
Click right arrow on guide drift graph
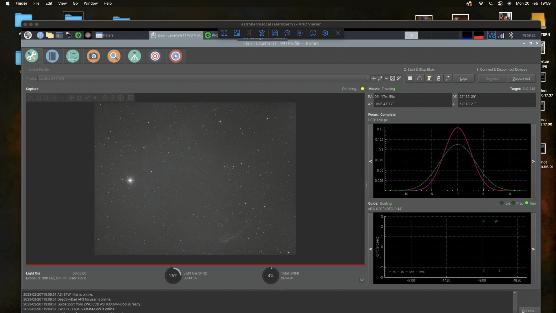(x=533, y=249)
